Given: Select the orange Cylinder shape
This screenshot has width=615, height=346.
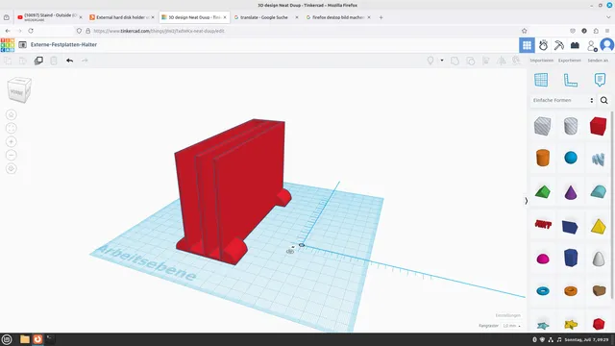Looking at the screenshot, I should (x=543, y=158).
